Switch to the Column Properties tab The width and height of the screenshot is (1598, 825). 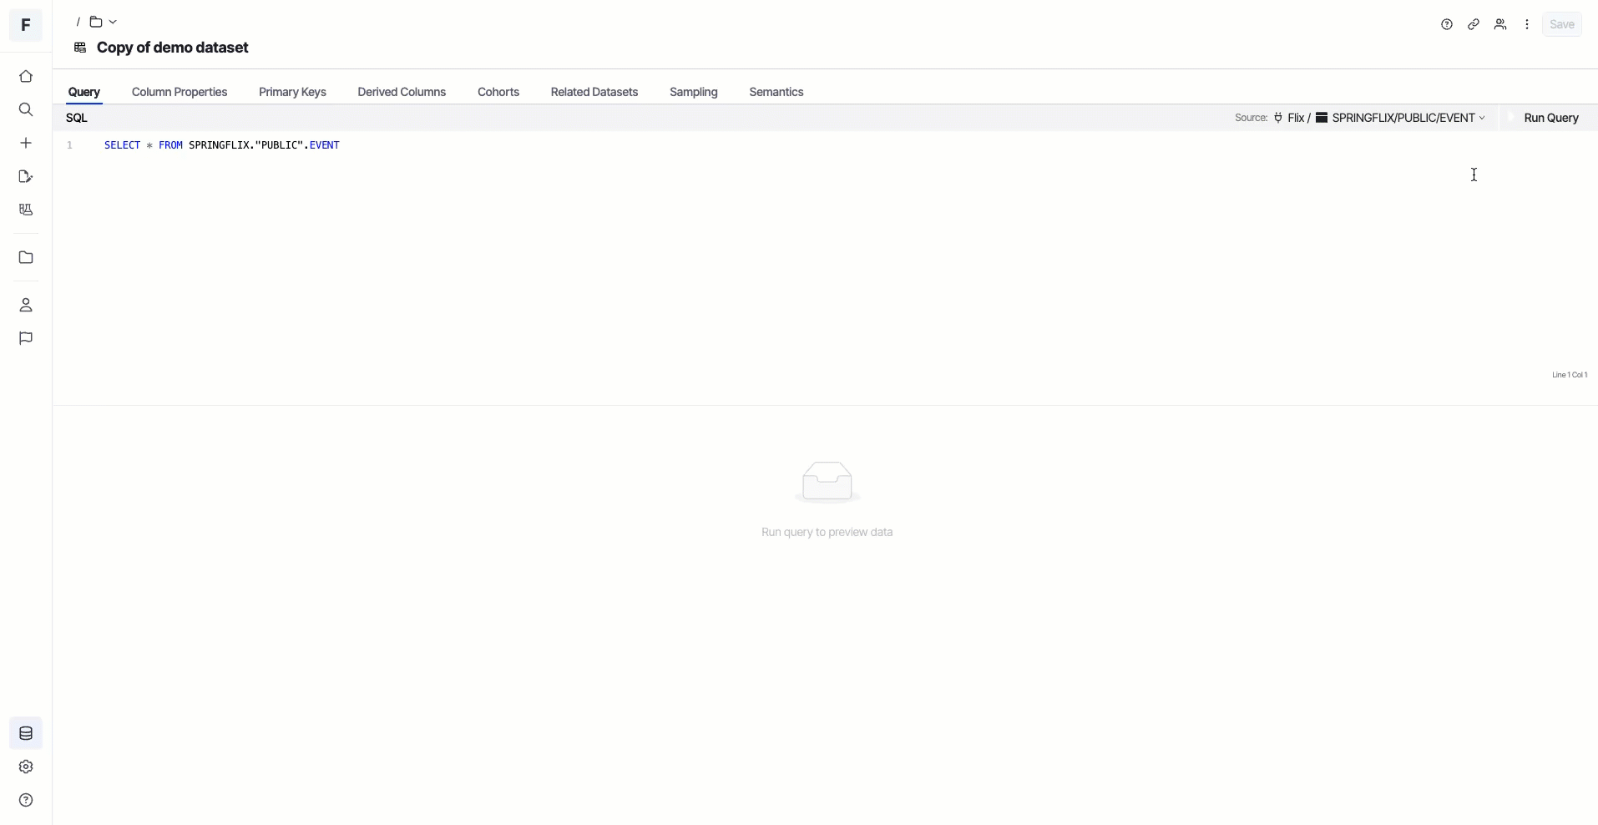point(180,92)
